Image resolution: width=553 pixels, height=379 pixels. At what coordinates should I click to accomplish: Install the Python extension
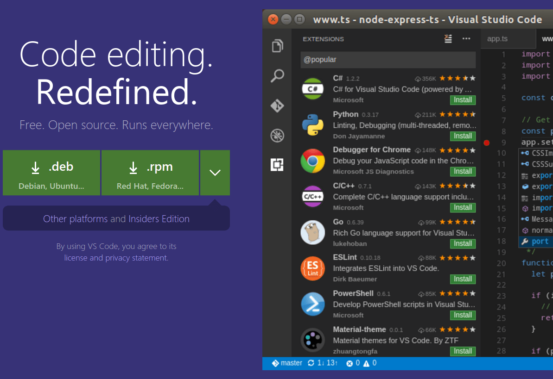463,136
